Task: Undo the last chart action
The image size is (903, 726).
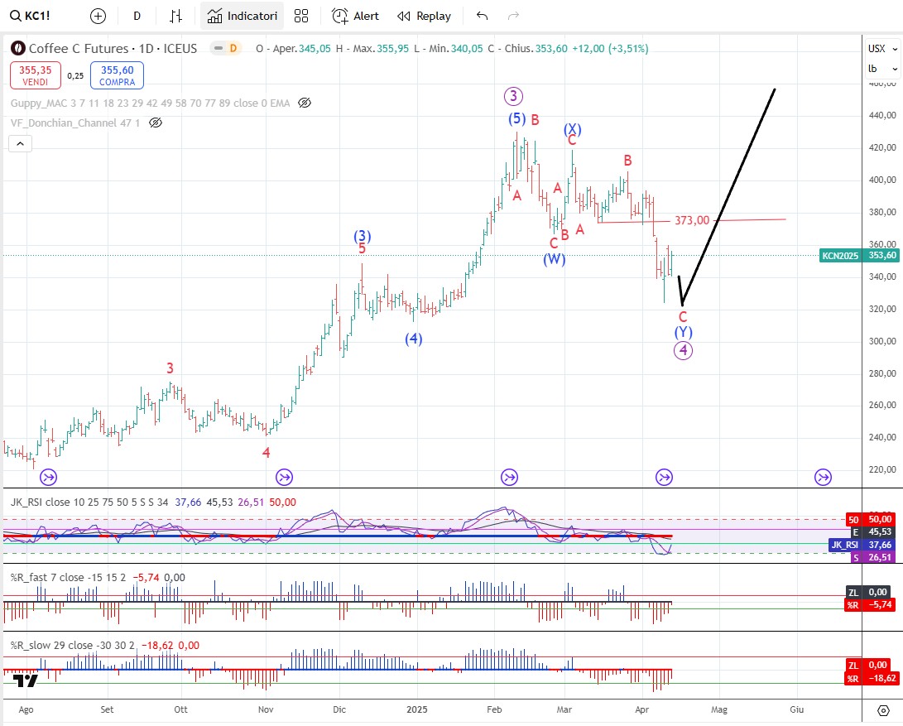Action: pyautogui.click(x=483, y=16)
